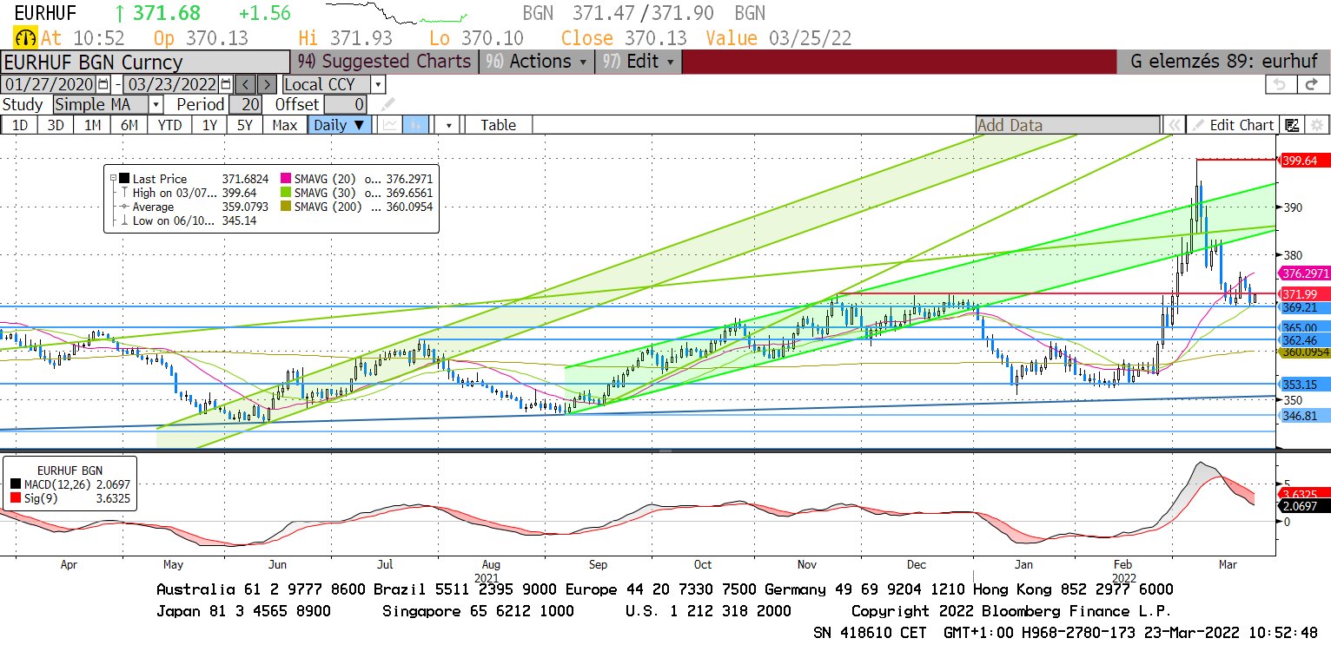The image size is (1331, 658).
Task: Select the 1D range tab
Action: (x=19, y=125)
